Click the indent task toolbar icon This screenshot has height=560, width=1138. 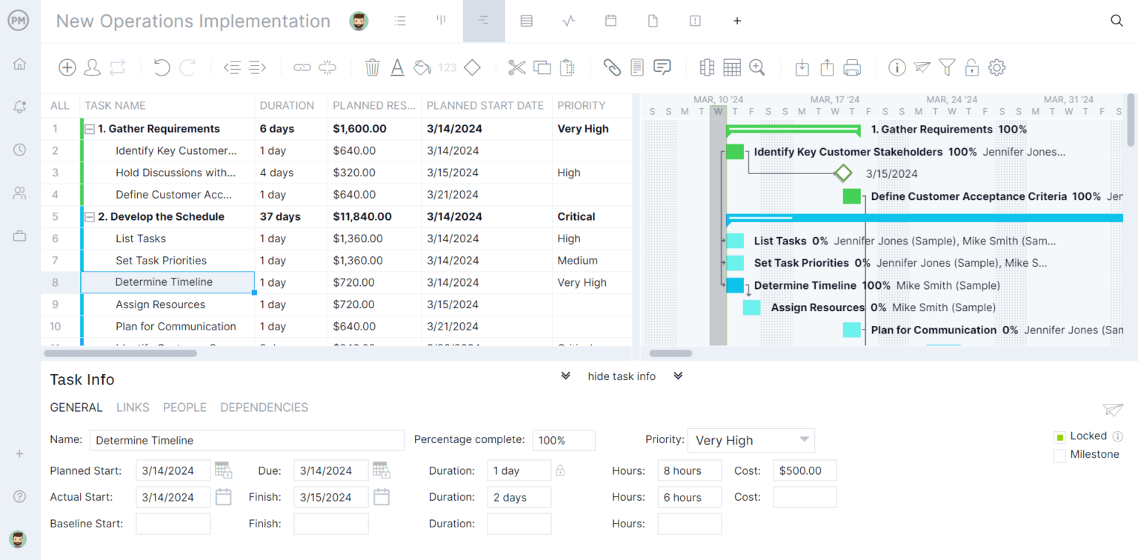254,67
